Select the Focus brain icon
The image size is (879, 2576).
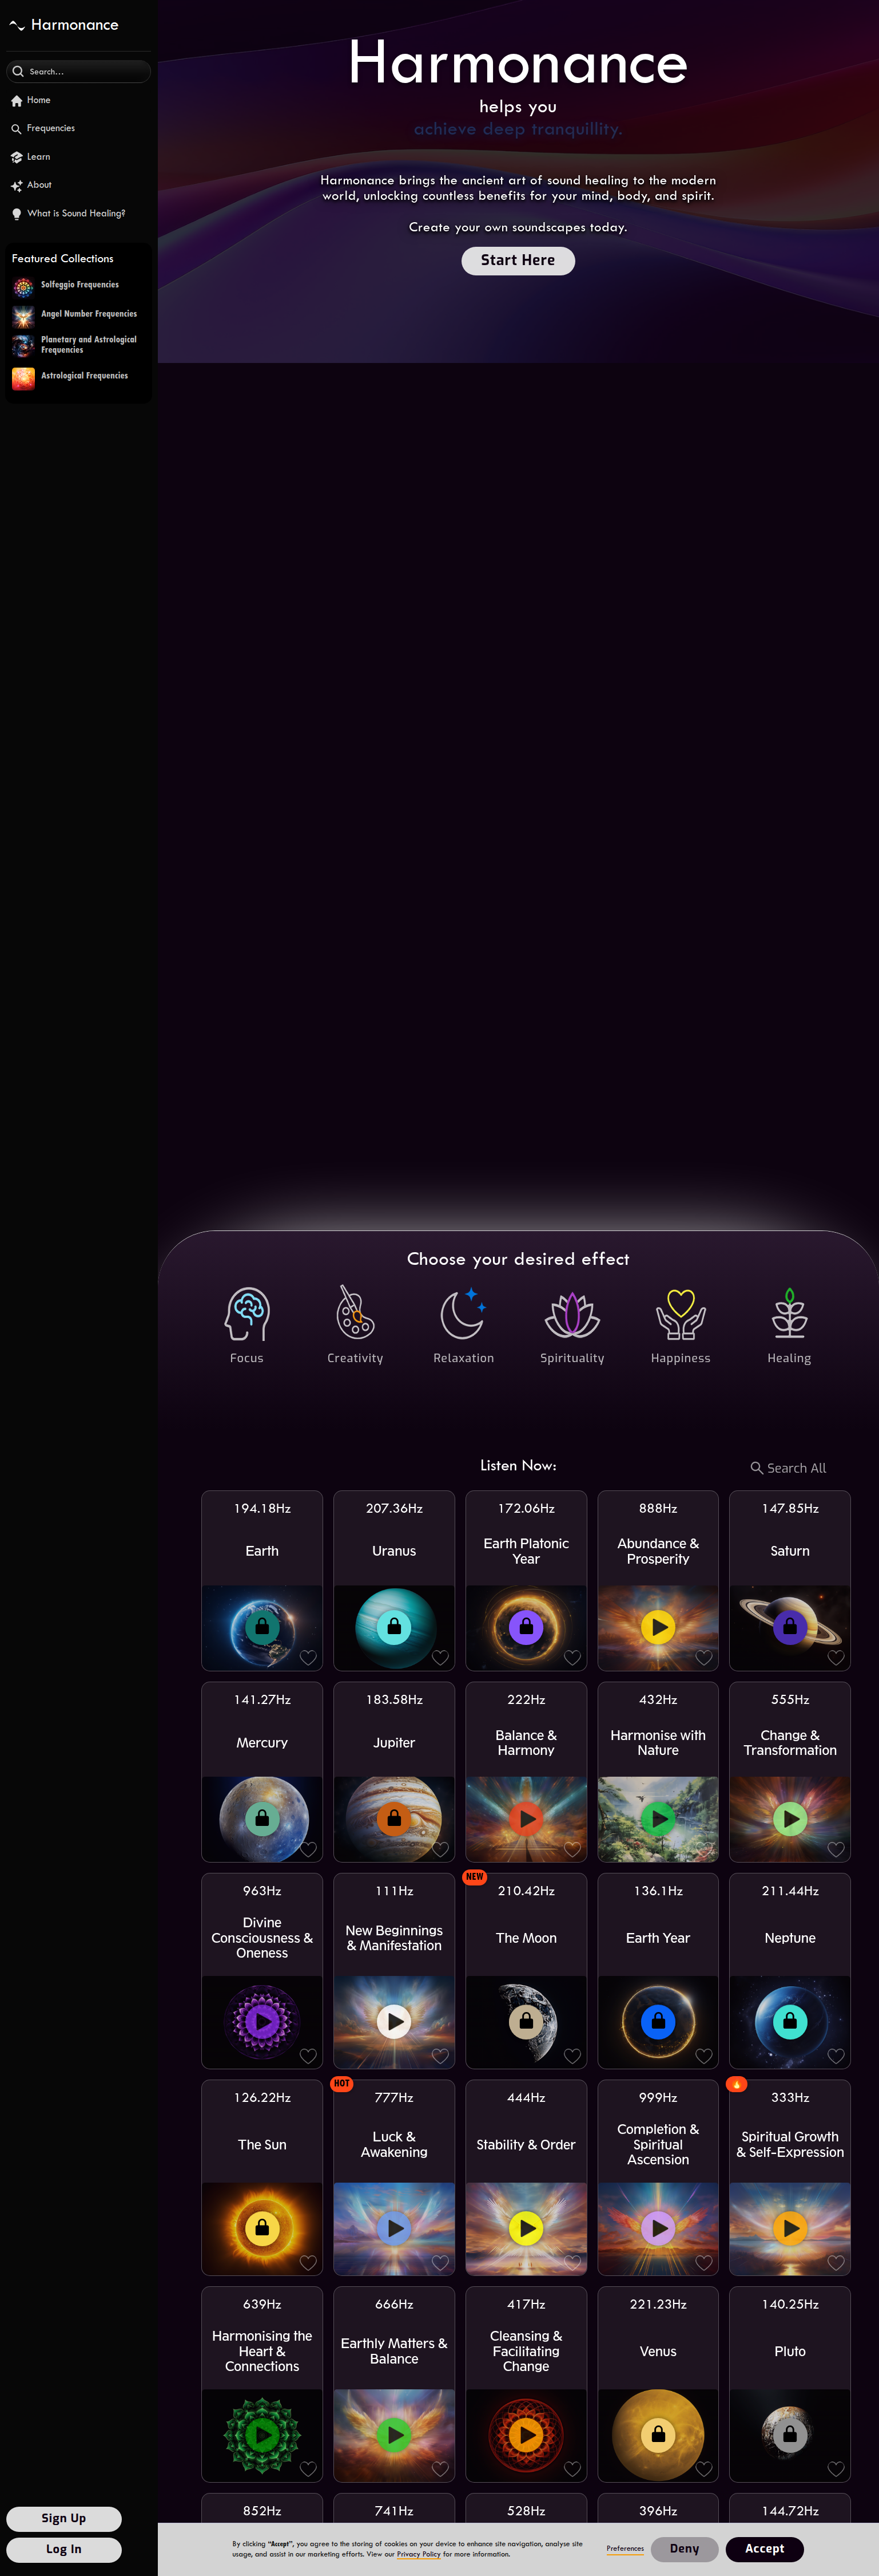coord(246,1313)
